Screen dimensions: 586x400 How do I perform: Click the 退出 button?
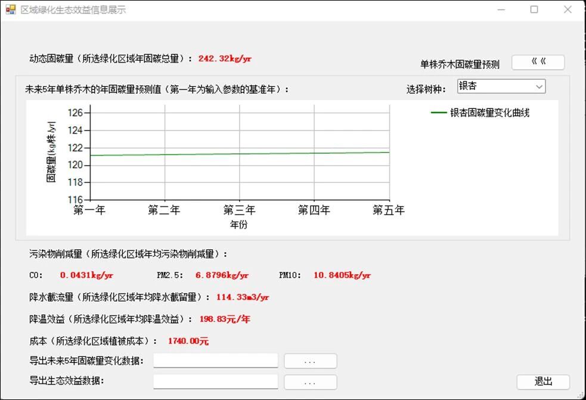543,382
